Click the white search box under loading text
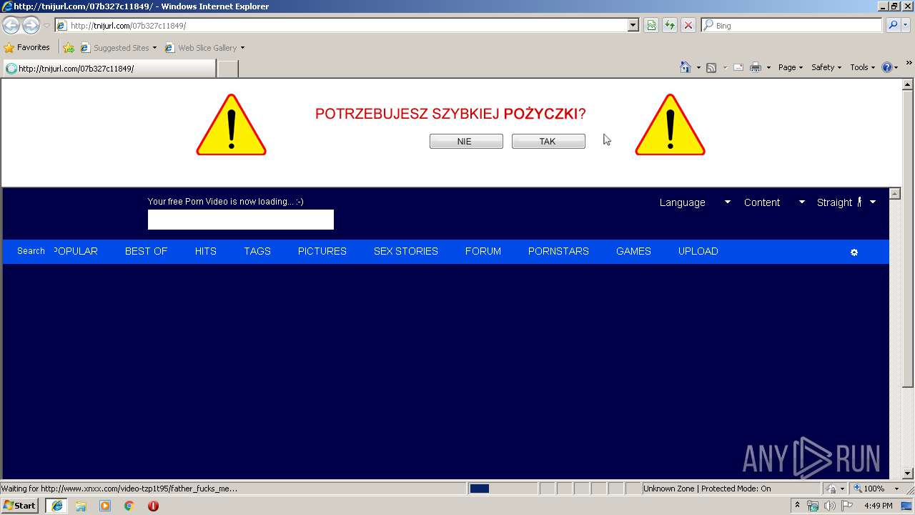The height and width of the screenshot is (515, 915). coord(241,220)
